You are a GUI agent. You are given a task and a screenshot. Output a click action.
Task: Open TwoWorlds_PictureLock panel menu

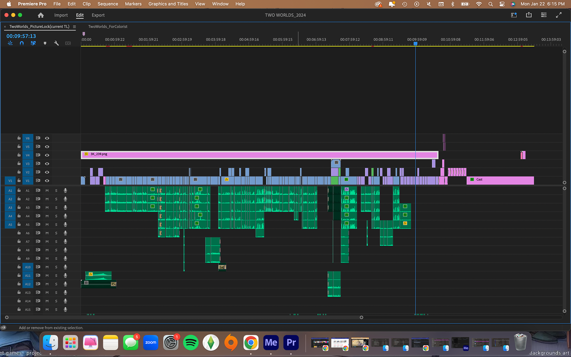[x=74, y=27]
